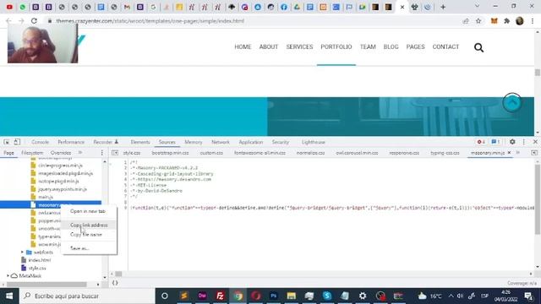Click the scroll-to-top circular button
The width and height of the screenshot is (541, 304).
click(512, 102)
